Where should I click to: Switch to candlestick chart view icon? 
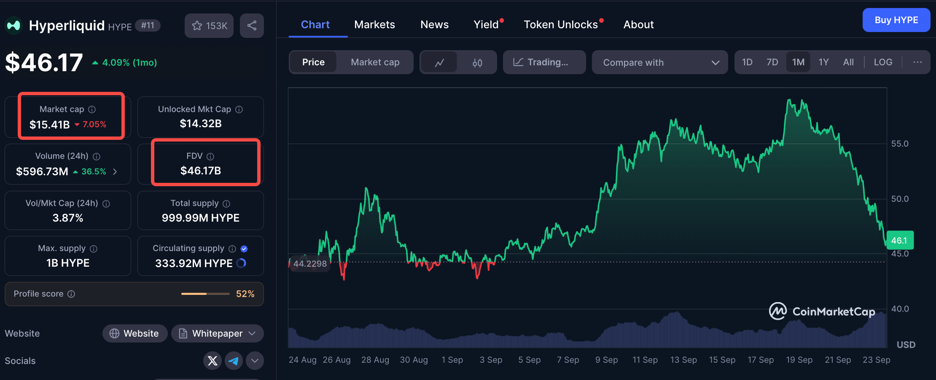477,62
